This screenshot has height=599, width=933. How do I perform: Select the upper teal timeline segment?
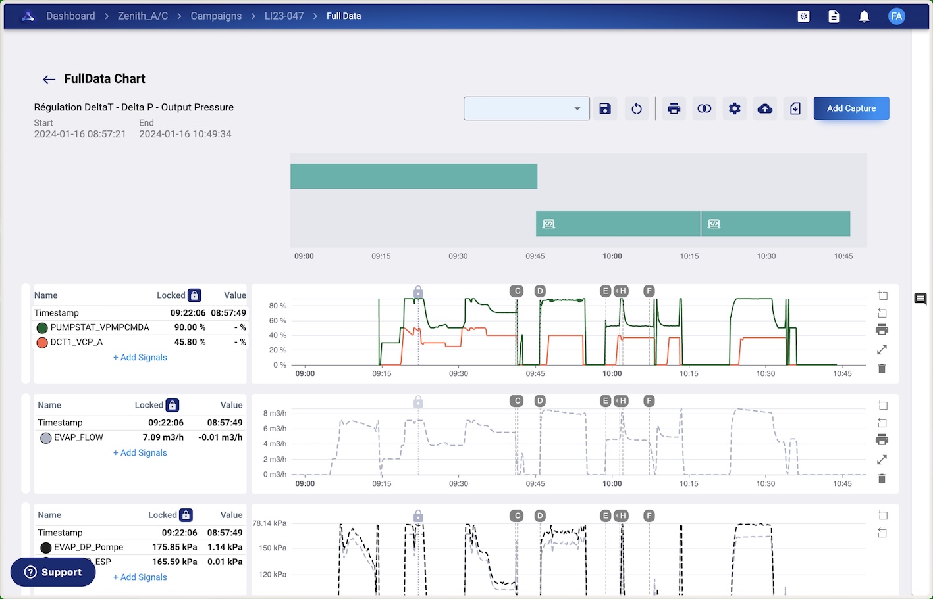tap(413, 176)
